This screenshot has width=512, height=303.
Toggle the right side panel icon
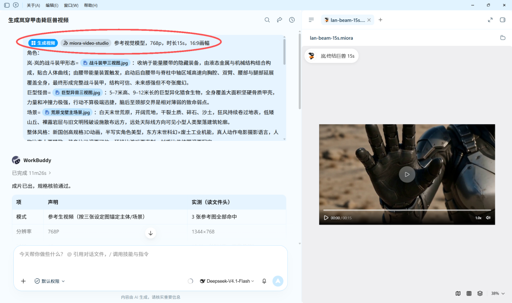point(503,20)
